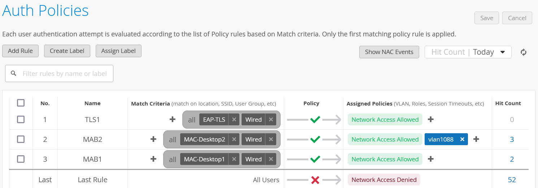Tick the checkbox for rule MAB1
The width and height of the screenshot is (538, 188).
[x=21, y=159]
